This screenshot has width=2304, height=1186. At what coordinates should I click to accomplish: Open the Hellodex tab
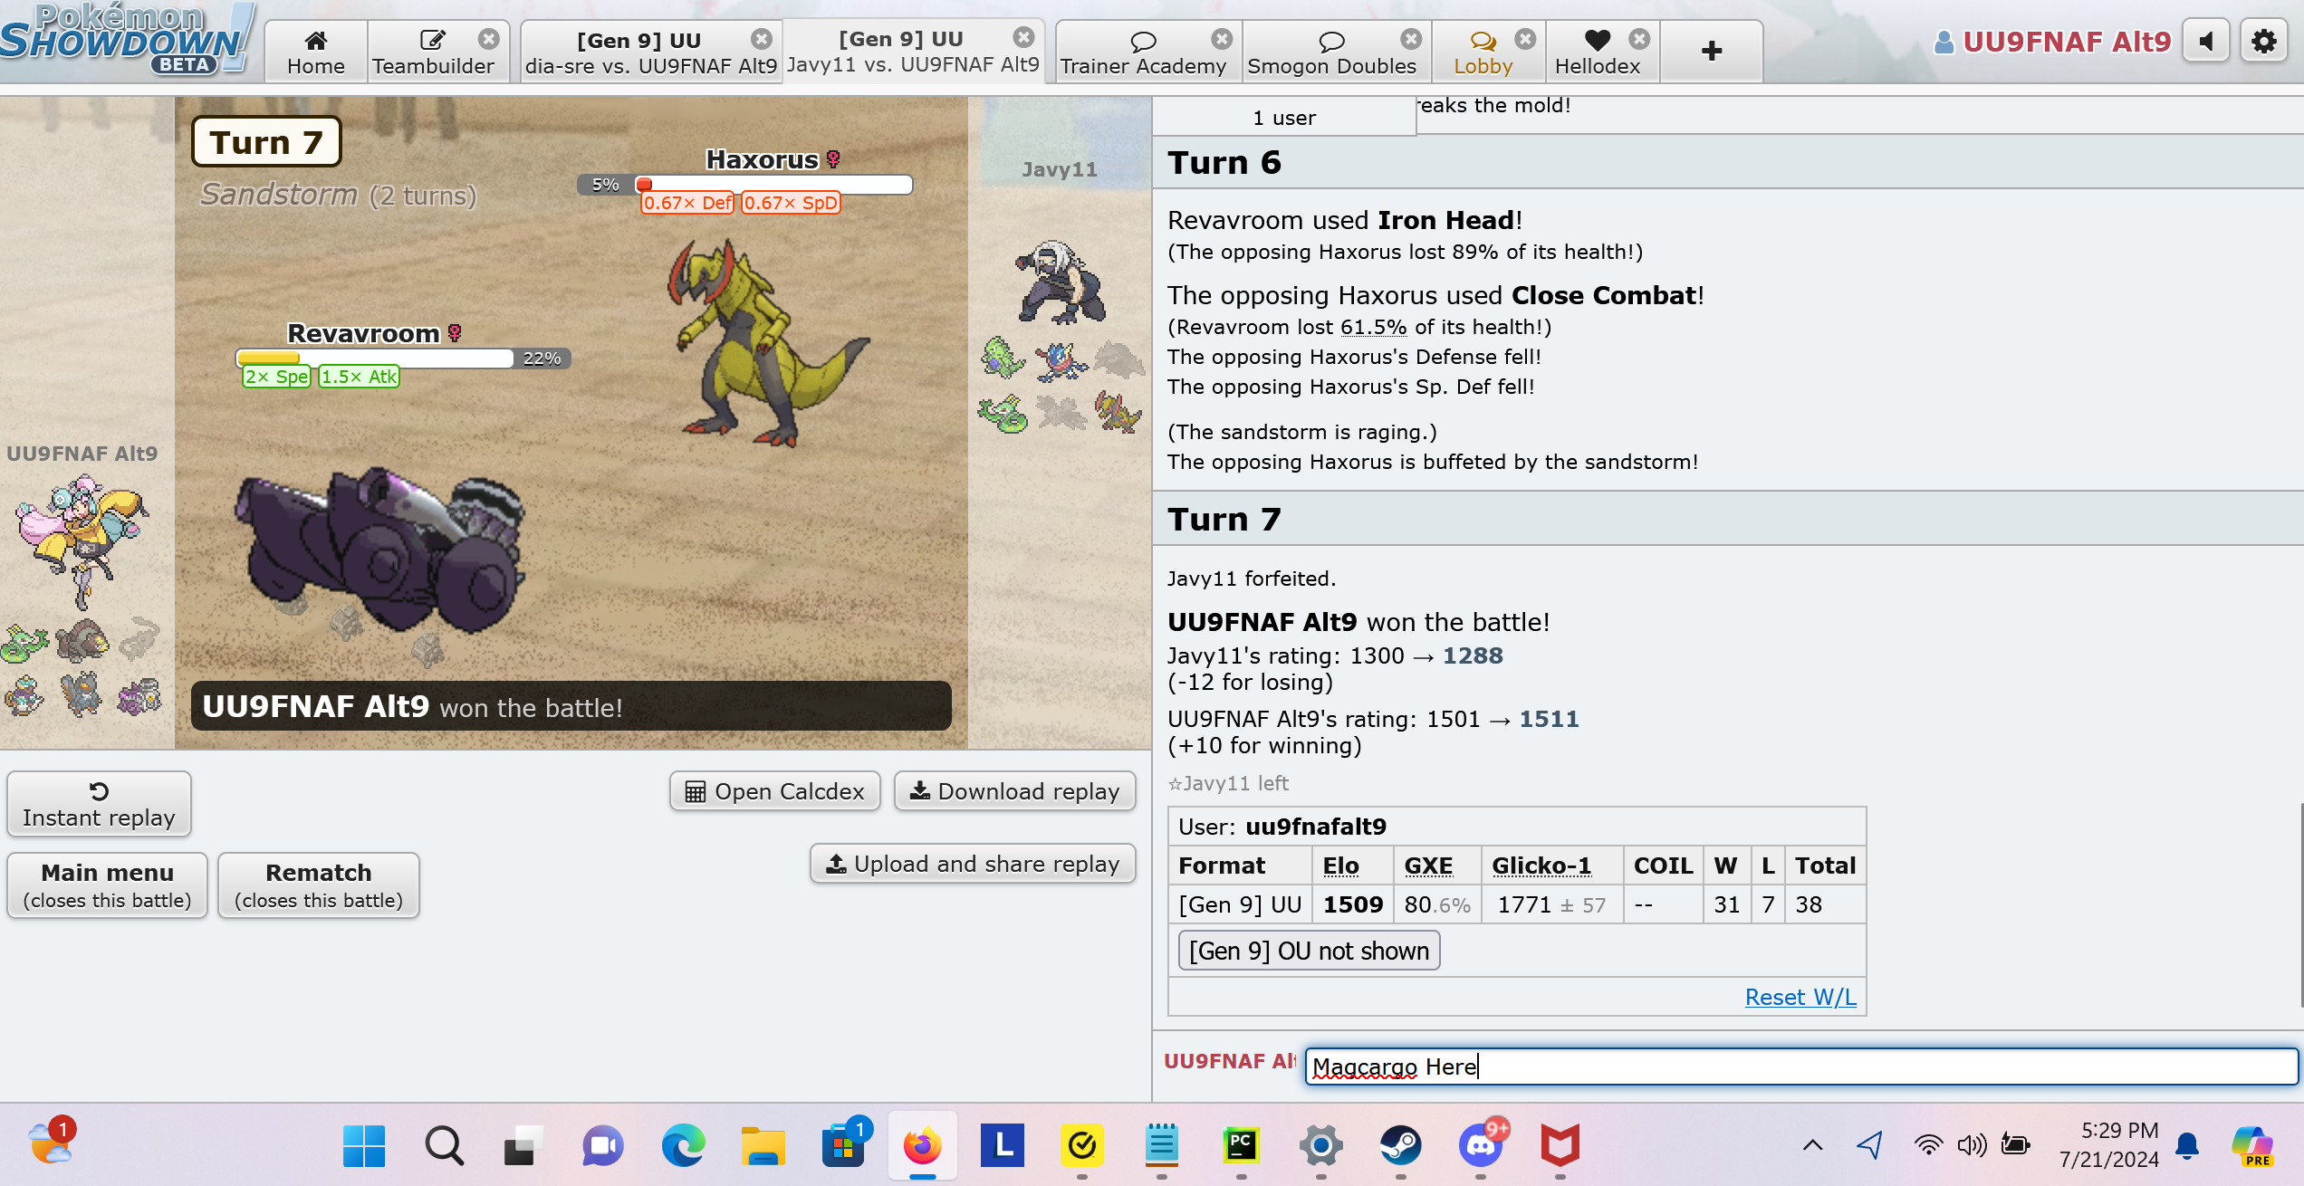(1598, 53)
